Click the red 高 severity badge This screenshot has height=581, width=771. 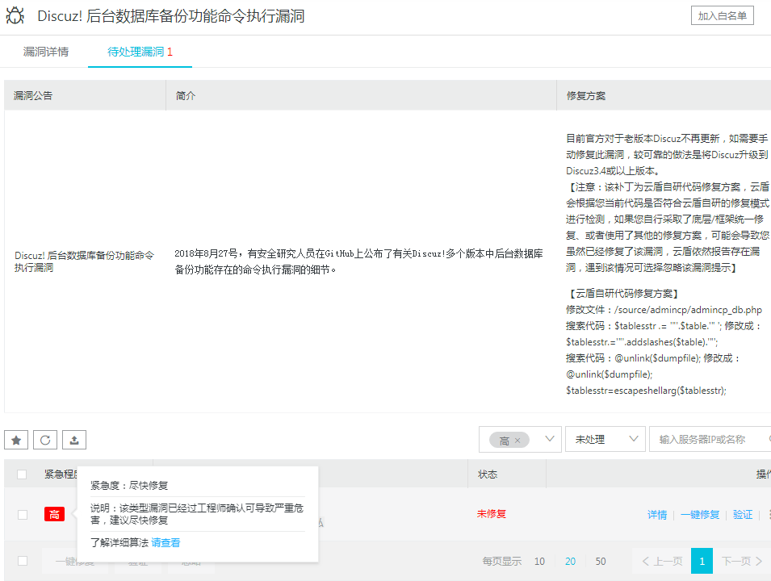tap(54, 514)
